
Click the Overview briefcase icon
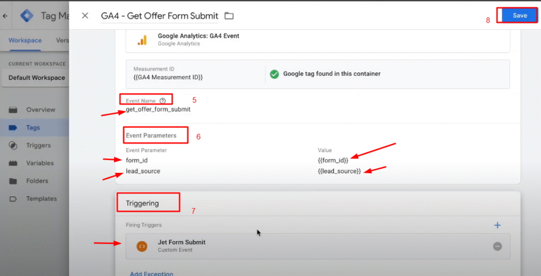[x=13, y=110]
